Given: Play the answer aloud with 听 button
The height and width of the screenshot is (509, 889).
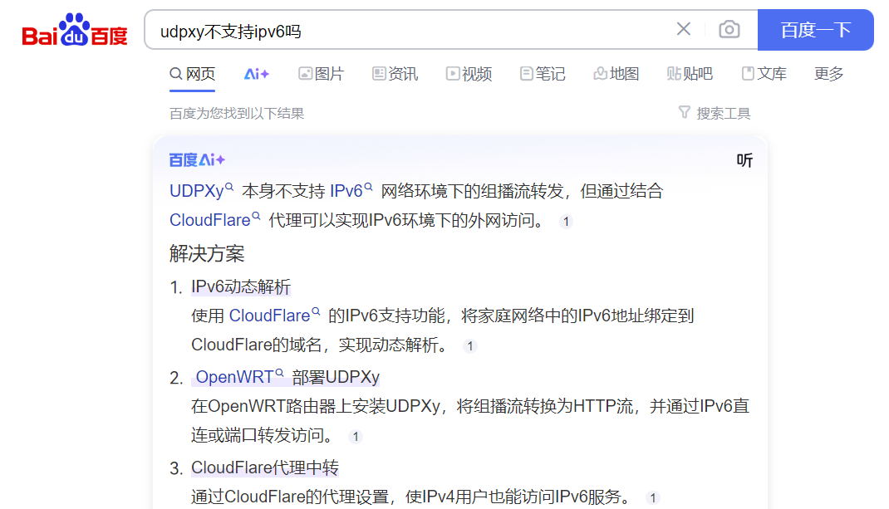Looking at the screenshot, I should [744, 160].
